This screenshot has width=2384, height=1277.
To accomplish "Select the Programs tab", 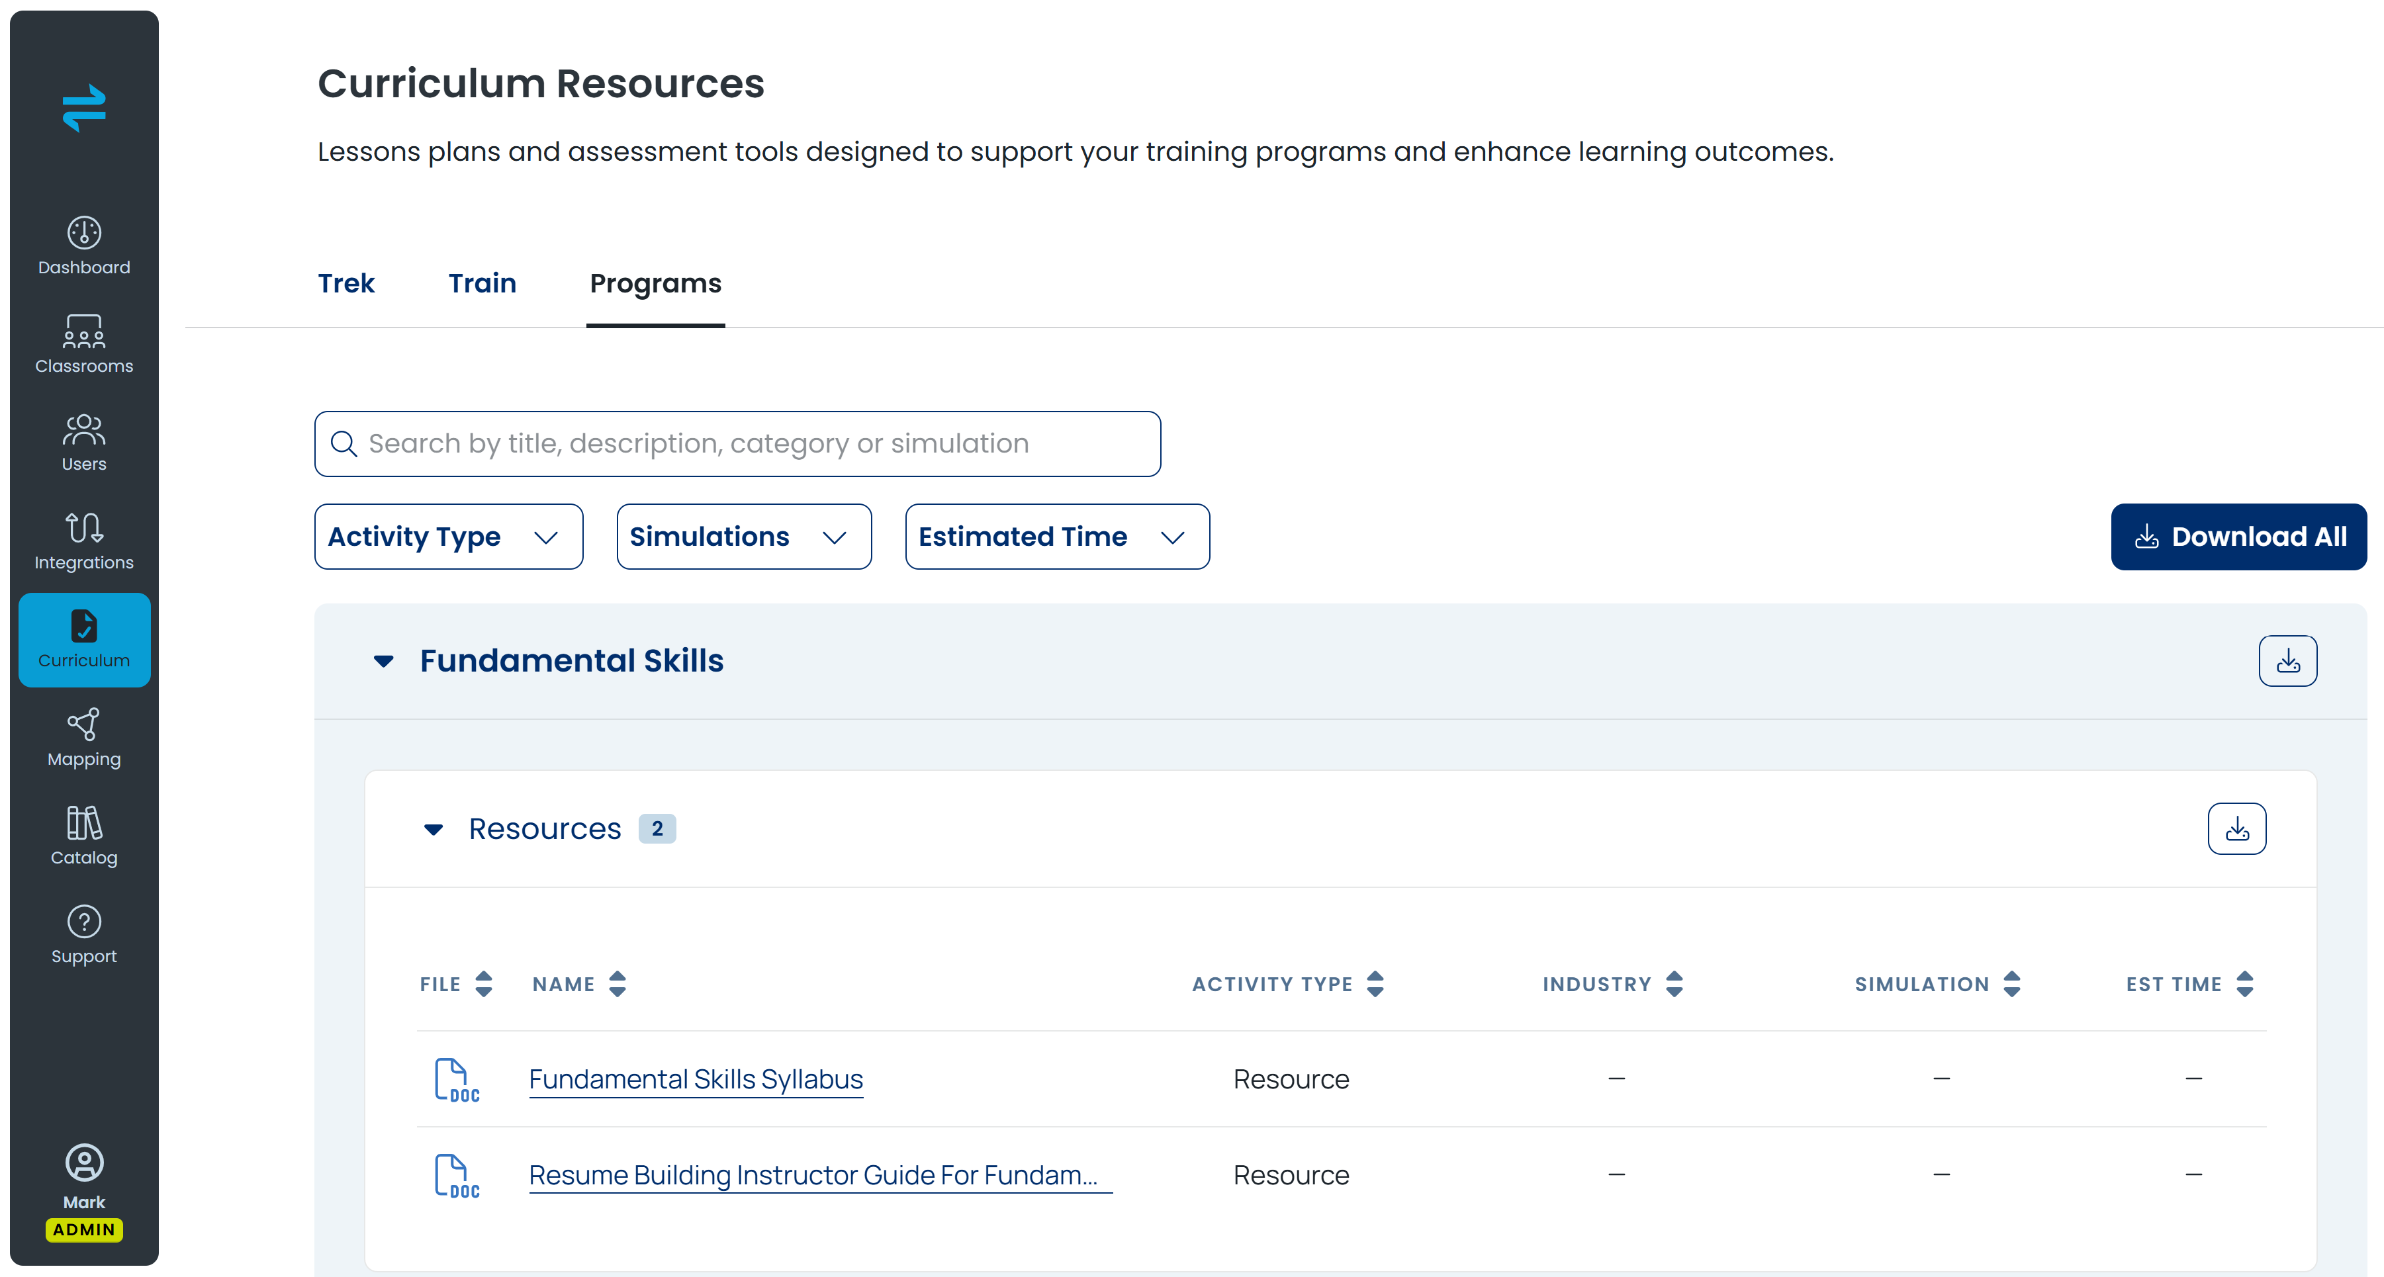I will coord(655,283).
